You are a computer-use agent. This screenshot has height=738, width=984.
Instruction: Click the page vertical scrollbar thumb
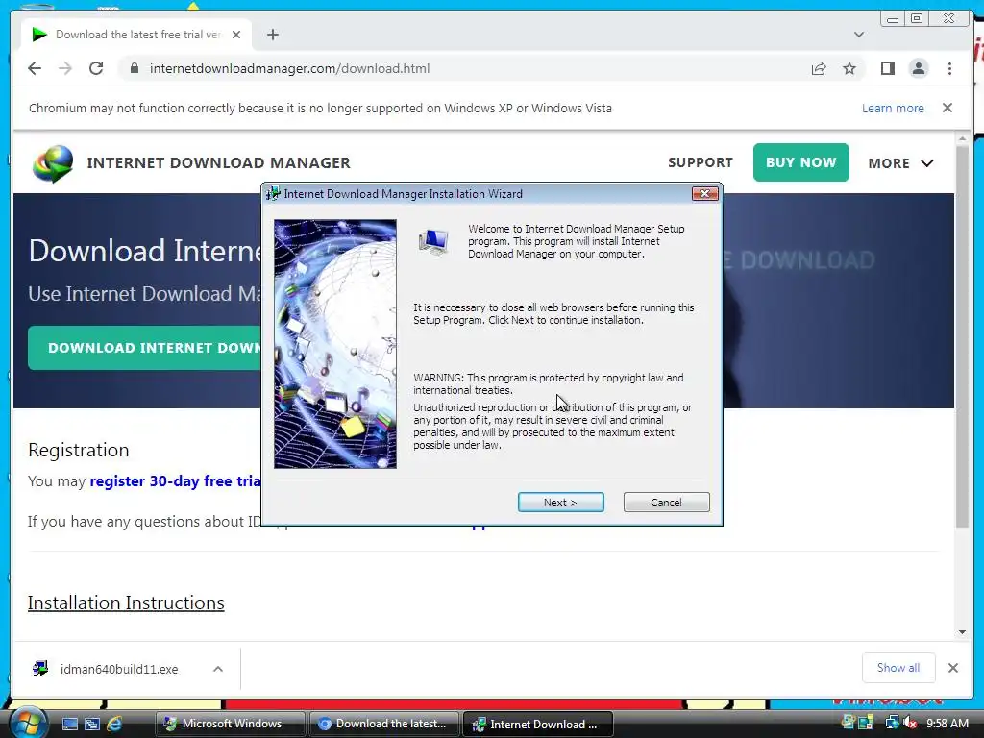962,335
